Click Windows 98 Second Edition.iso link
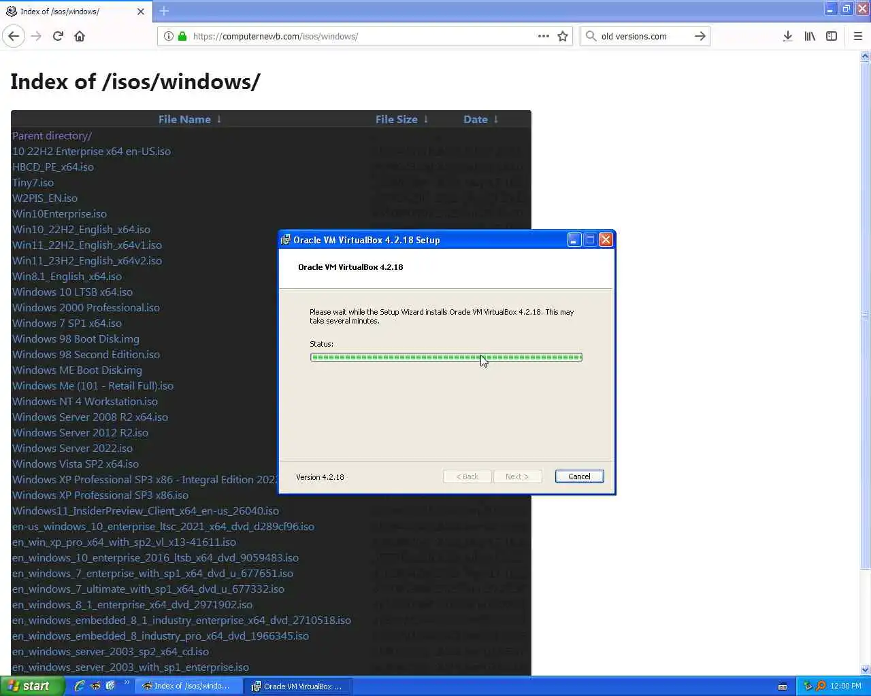Viewport: 871px width, 696px height. 86,354
